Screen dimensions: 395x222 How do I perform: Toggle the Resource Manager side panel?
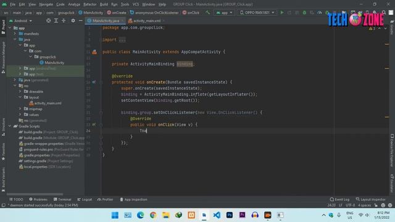coord(3,57)
